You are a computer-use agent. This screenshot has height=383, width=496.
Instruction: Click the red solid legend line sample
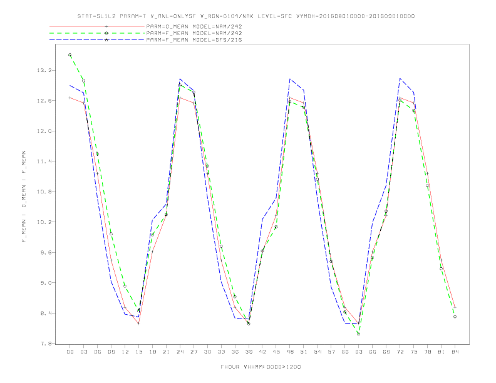pos(97,26)
